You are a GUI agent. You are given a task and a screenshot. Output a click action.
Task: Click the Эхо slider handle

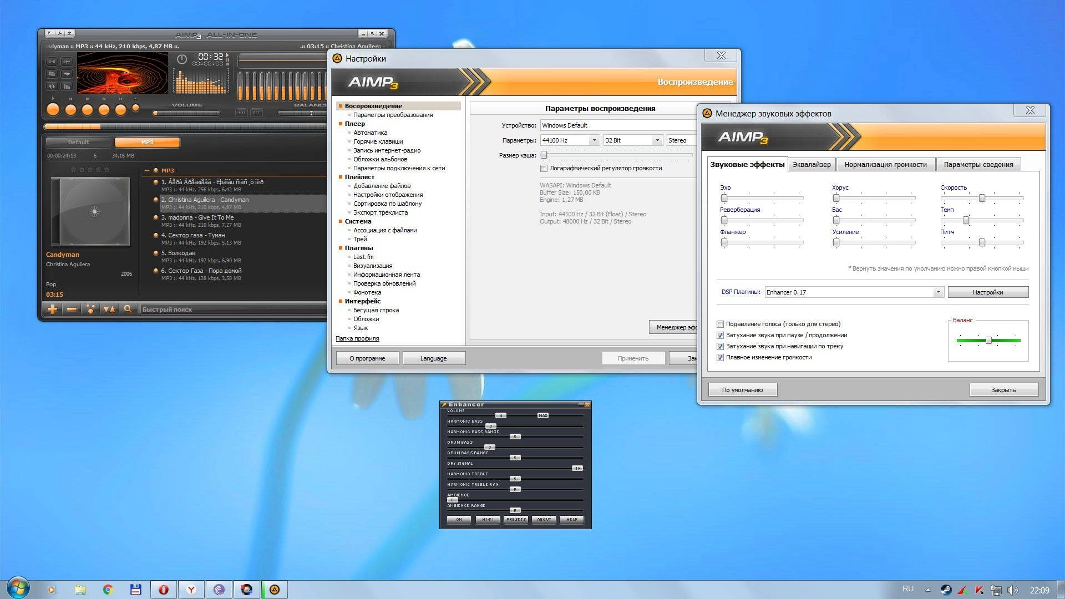point(724,198)
